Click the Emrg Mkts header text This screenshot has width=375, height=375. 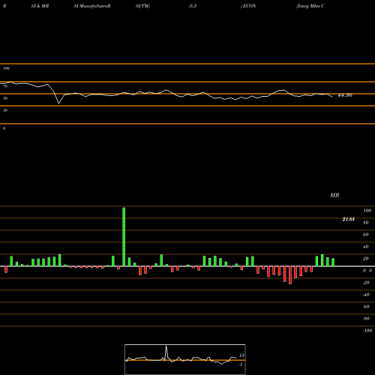tap(310, 6)
